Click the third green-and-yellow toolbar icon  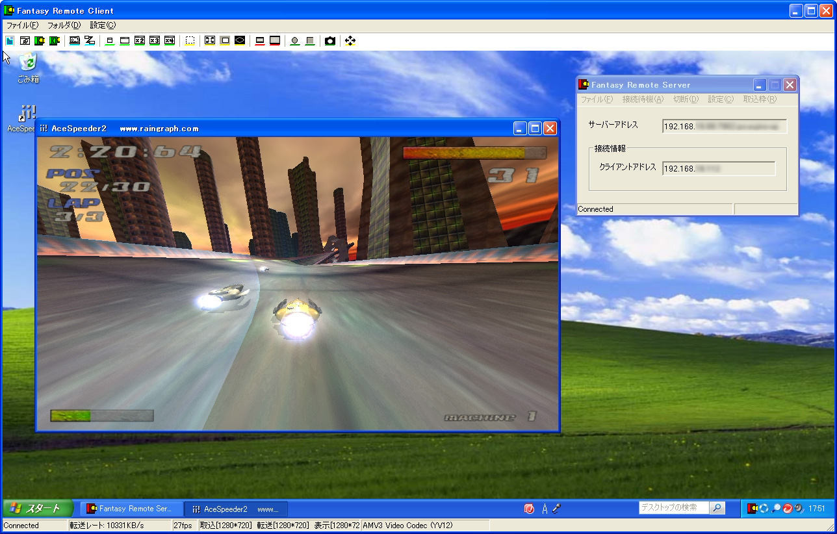coord(40,41)
